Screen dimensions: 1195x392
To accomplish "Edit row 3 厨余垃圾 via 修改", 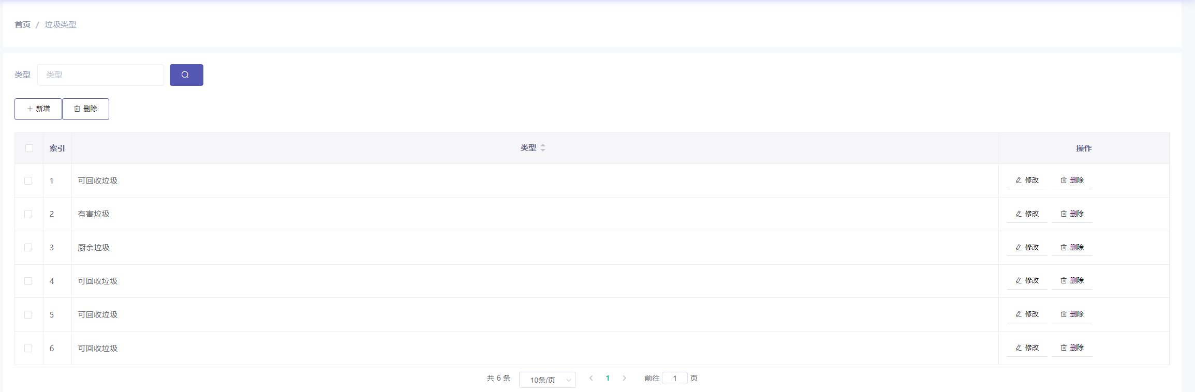I will pyautogui.click(x=1027, y=248).
